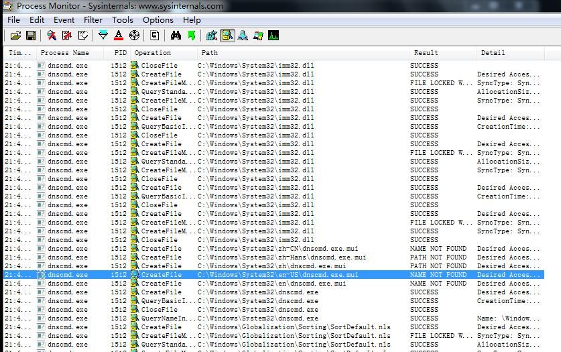This screenshot has height=352, width=561.
Task: Click the Process Monitor title bar icon
Action: click(7, 6)
